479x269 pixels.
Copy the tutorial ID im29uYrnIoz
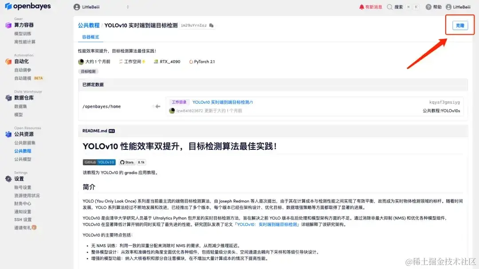(212, 25)
